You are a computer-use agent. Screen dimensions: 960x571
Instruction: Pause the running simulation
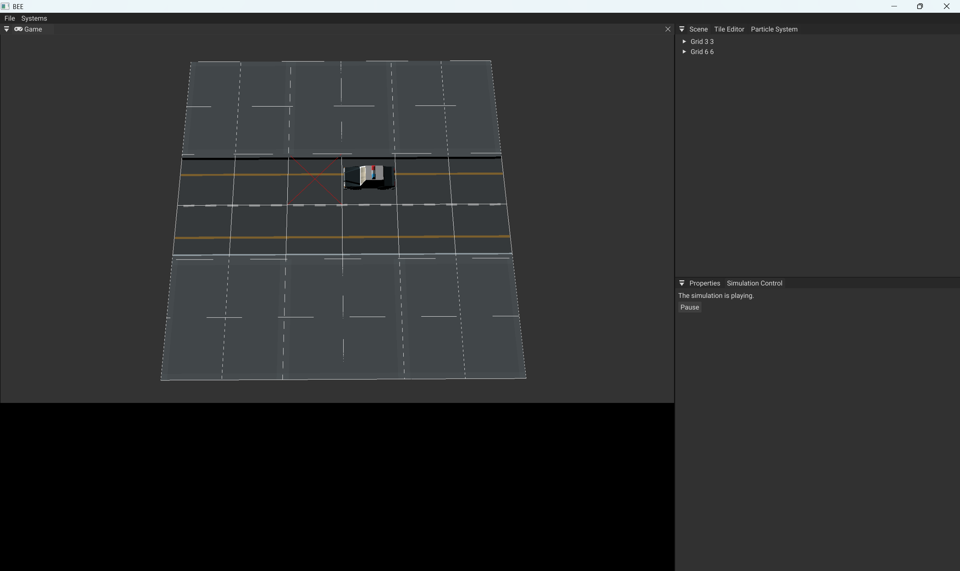pos(689,307)
